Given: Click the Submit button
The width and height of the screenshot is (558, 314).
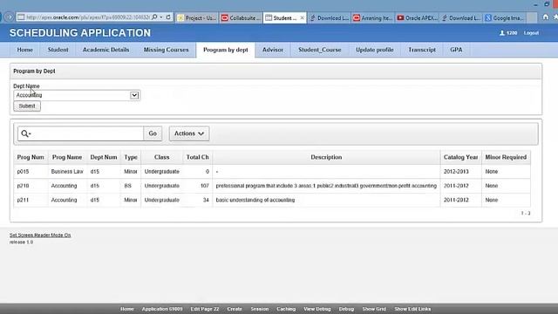Looking at the screenshot, I should tap(27, 106).
